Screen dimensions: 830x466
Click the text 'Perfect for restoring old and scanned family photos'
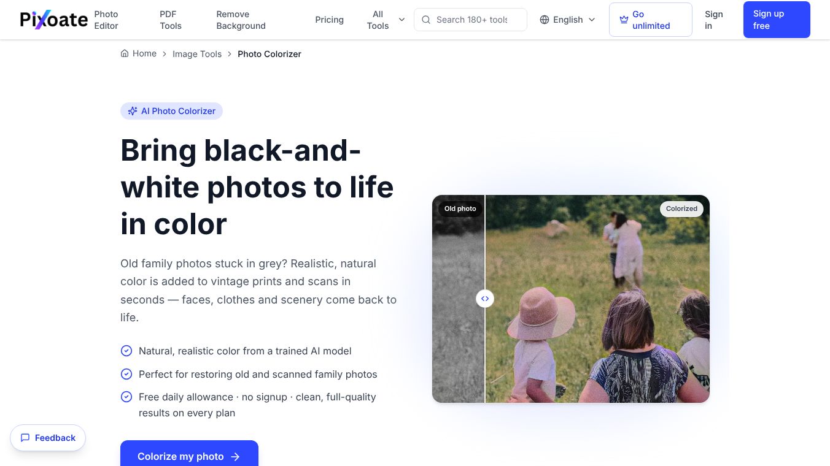click(258, 374)
